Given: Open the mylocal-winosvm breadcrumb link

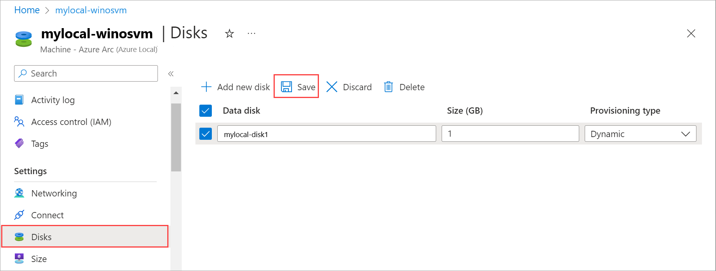Looking at the screenshot, I should coord(91,10).
